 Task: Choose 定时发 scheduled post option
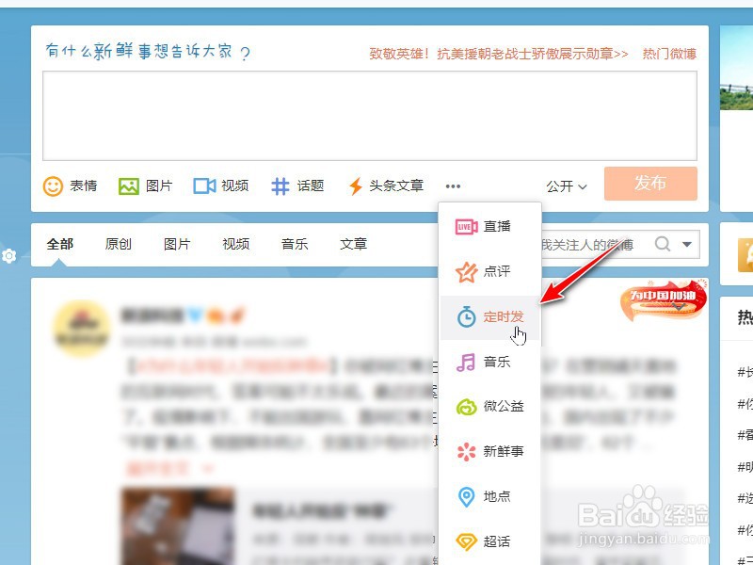point(489,317)
